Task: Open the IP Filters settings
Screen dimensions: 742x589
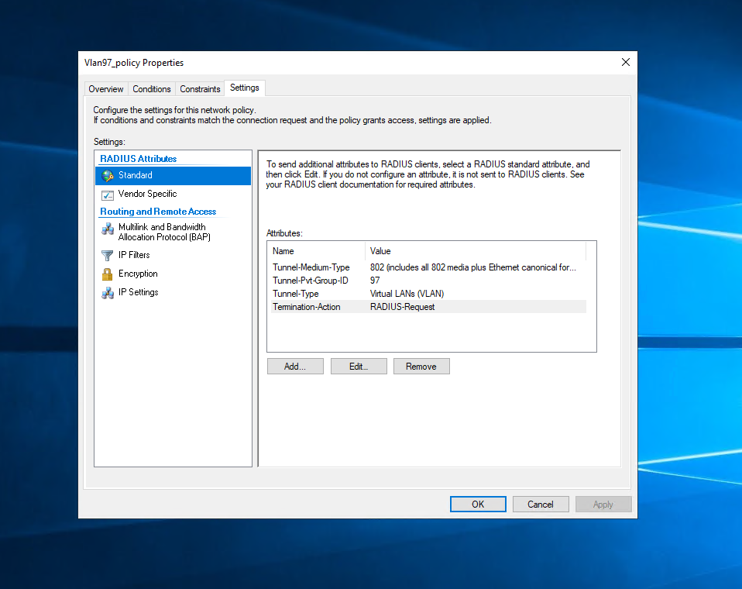Action: point(173,255)
